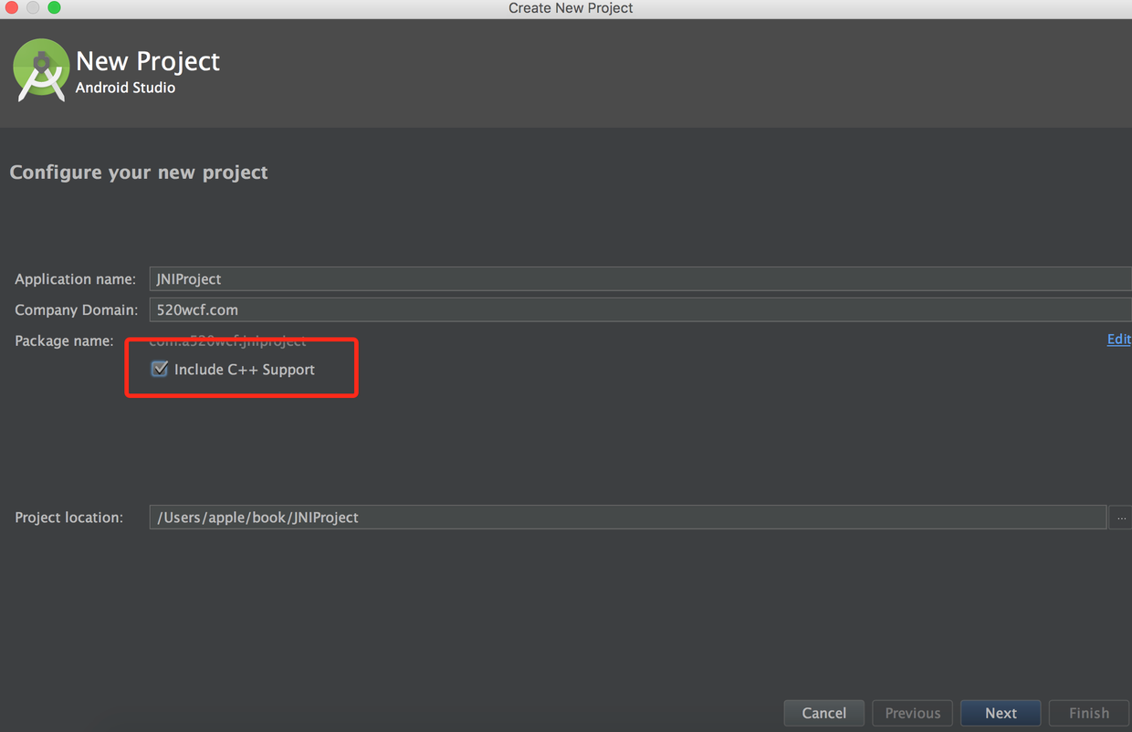Click the Project location label
This screenshot has width=1132, height=732.
pyautogui.click(x=68, y=518)
